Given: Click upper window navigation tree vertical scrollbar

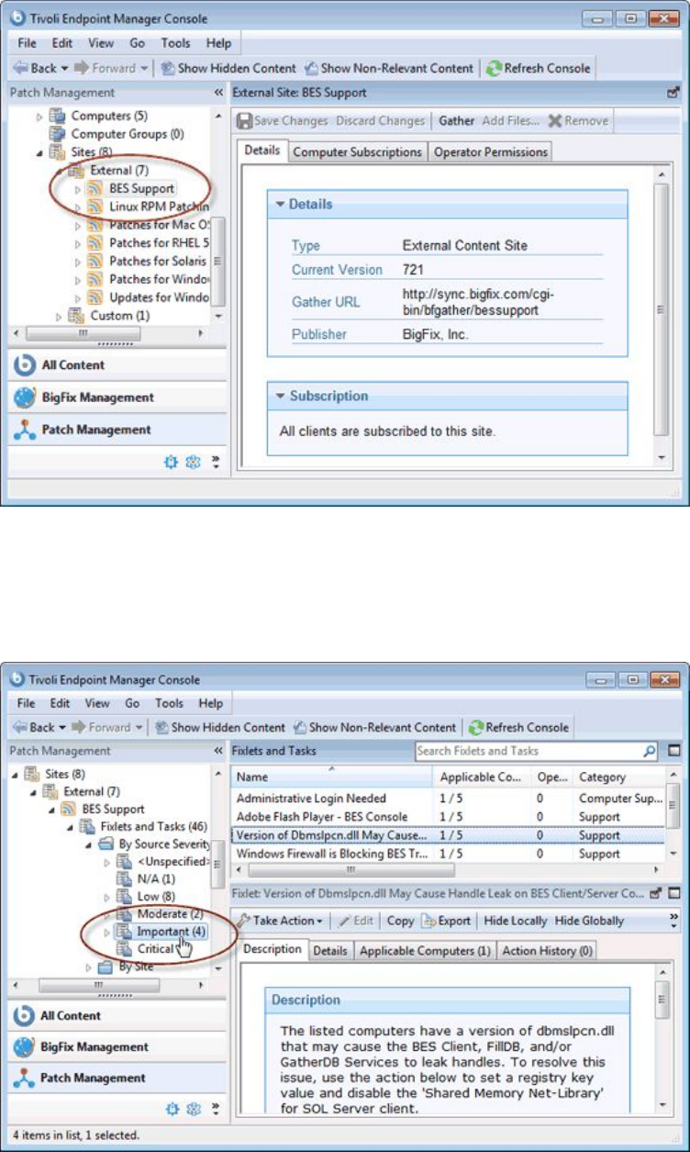Looking at the screenshot, I should [218, 216].
